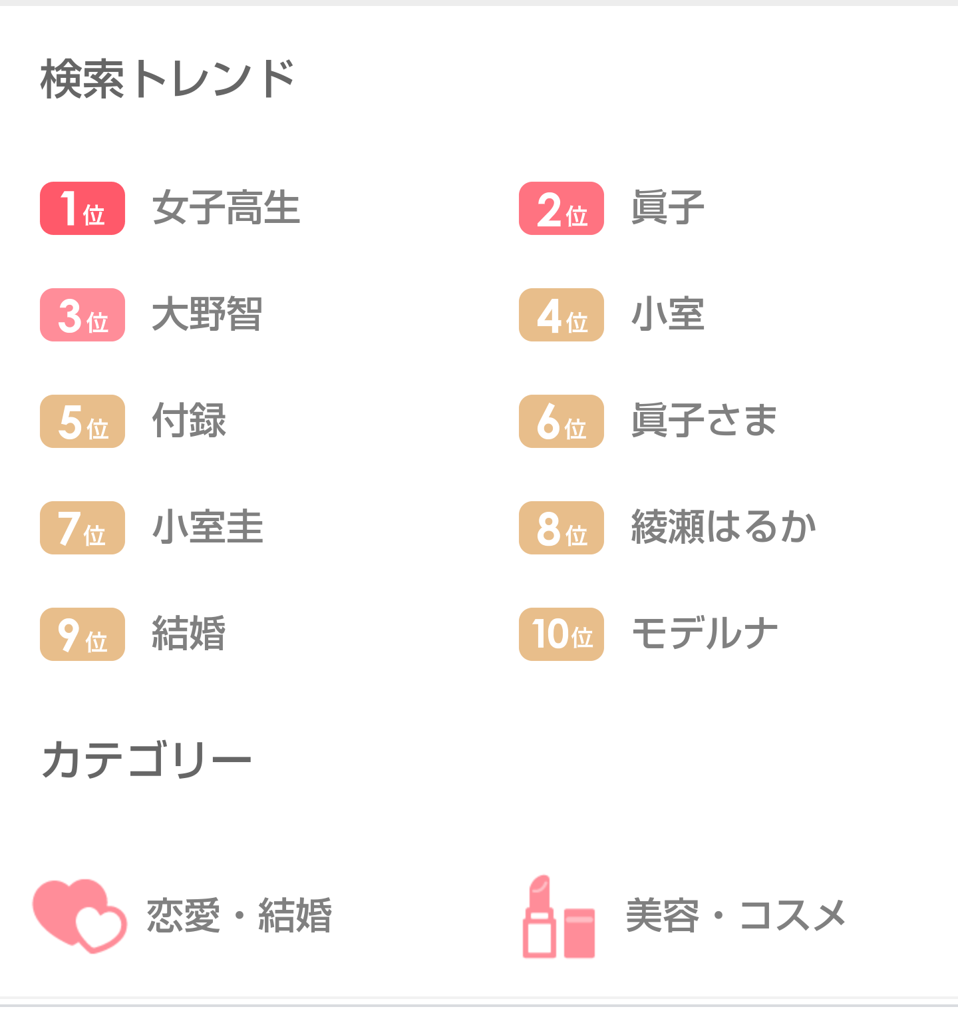Open trending search 付録
This screenshot has width=958, height=1023.
(189, 421)
